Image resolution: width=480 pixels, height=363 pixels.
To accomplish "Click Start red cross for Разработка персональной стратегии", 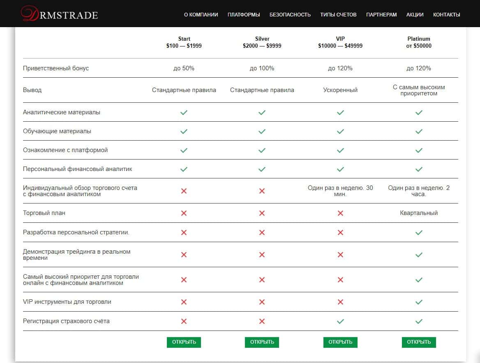I will point(184,232).
